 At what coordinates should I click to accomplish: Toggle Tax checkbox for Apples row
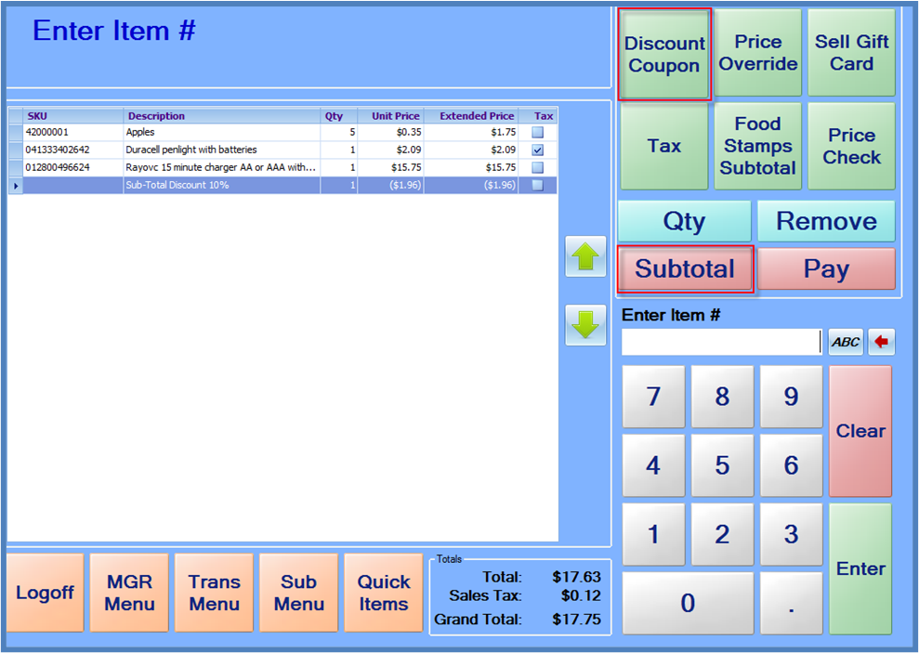pyautogui.click(x=538, y=133)
